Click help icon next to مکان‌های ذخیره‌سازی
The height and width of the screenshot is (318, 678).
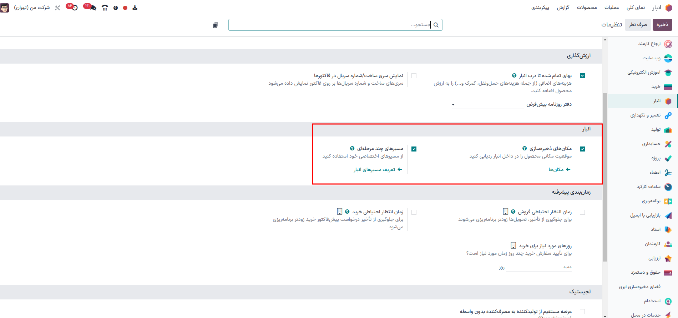point(525,148)
